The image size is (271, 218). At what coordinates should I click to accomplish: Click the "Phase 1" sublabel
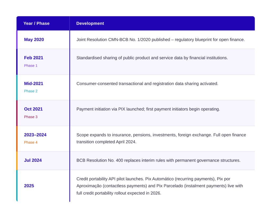click(x=31, y=65)
